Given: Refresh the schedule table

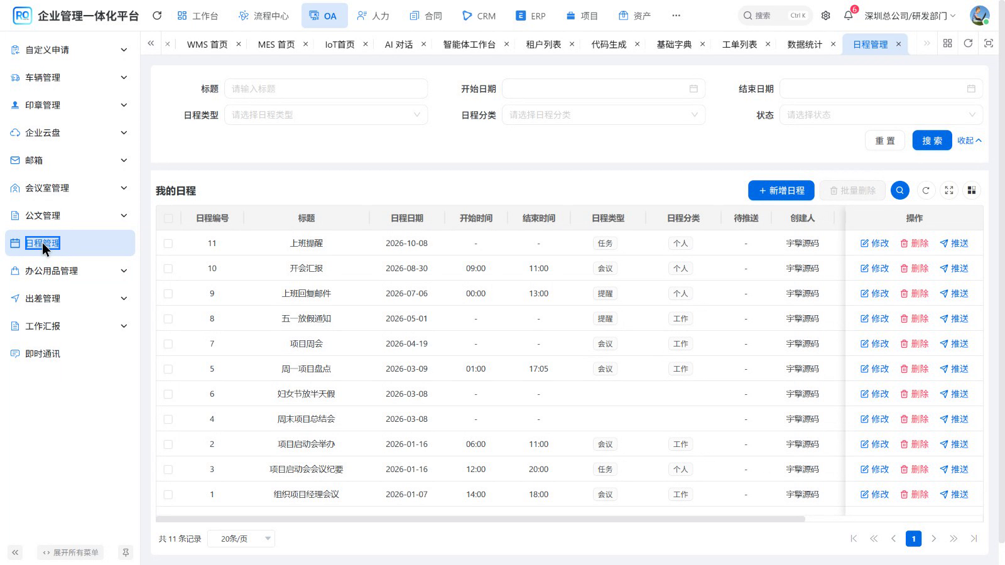Looking at the screenshot, I should pyautogui.click(x=926, y=190).
